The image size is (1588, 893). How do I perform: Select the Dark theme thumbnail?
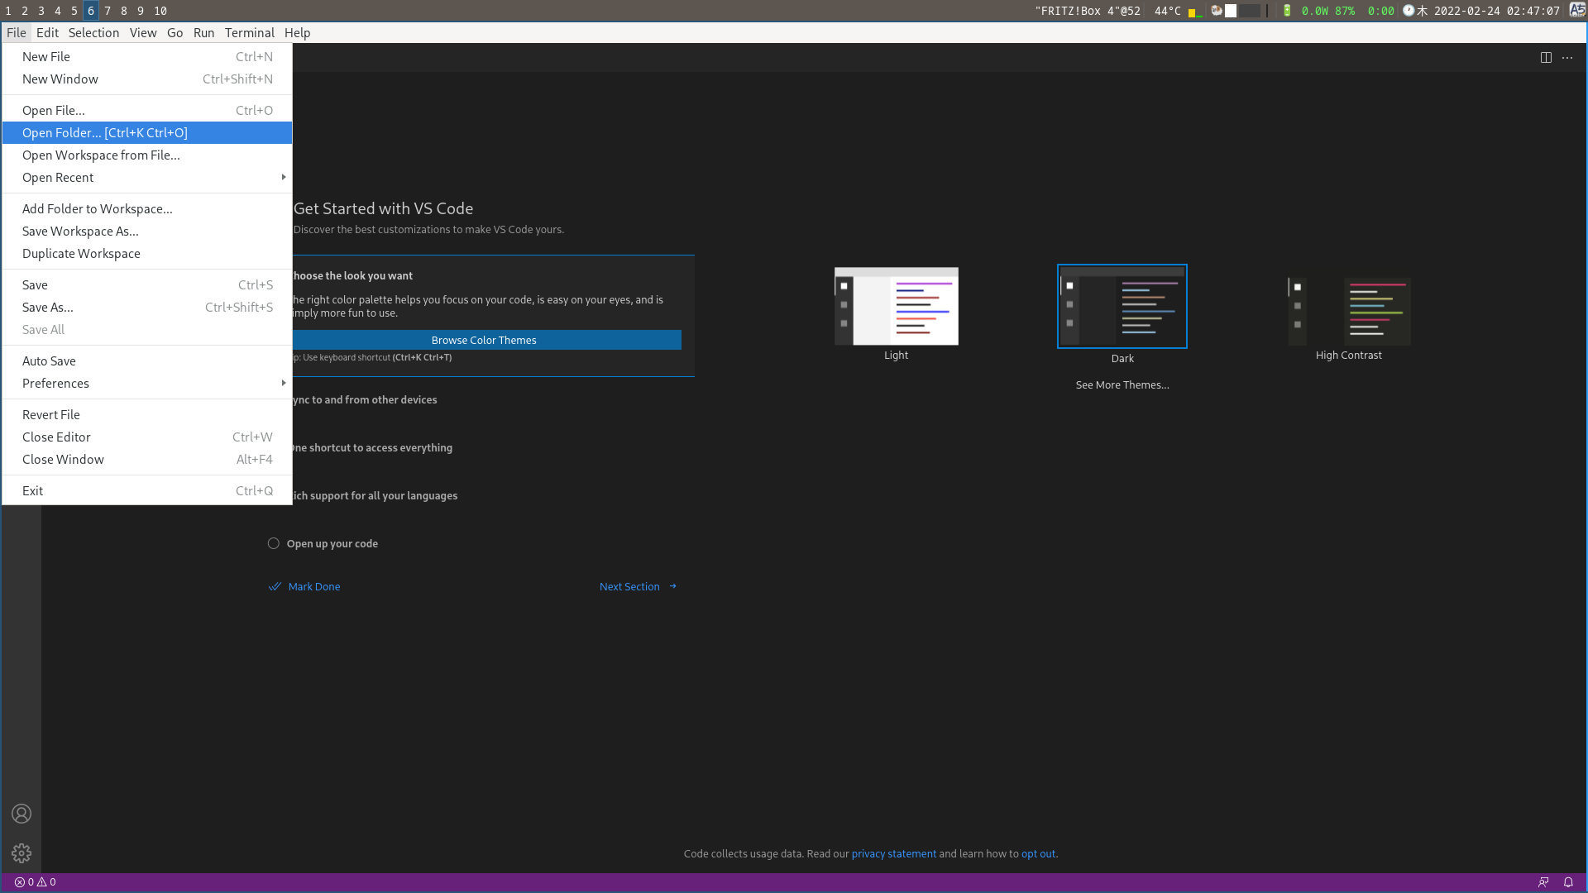[1122, 306]
